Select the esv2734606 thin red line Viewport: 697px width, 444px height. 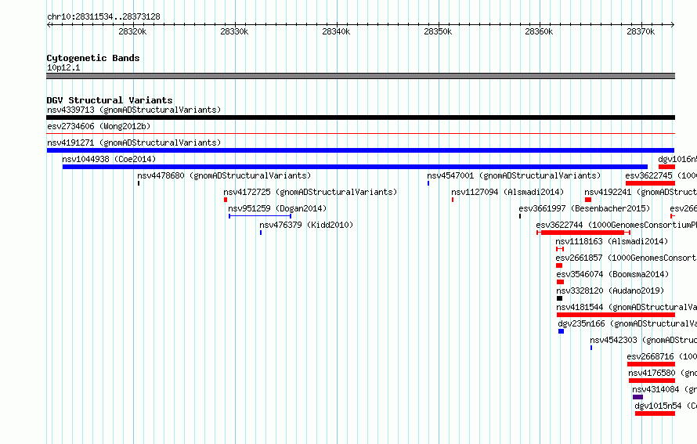point(360,133)
